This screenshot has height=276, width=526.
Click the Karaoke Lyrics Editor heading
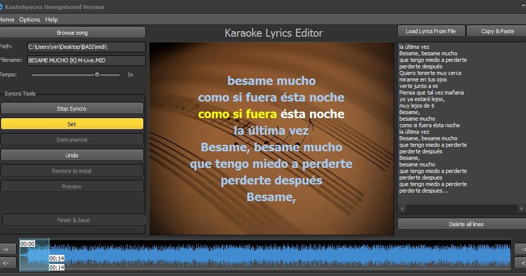point(274,33)
